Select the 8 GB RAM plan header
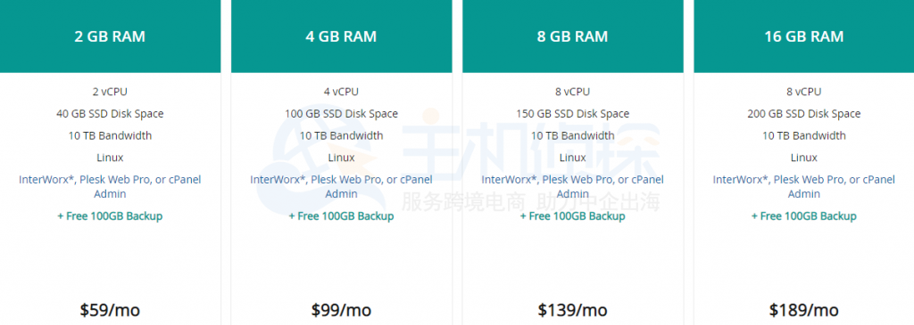914x325 pixels. 572,36
